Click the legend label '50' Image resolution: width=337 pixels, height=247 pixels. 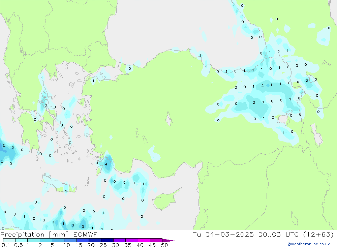[x=164, y=245]
